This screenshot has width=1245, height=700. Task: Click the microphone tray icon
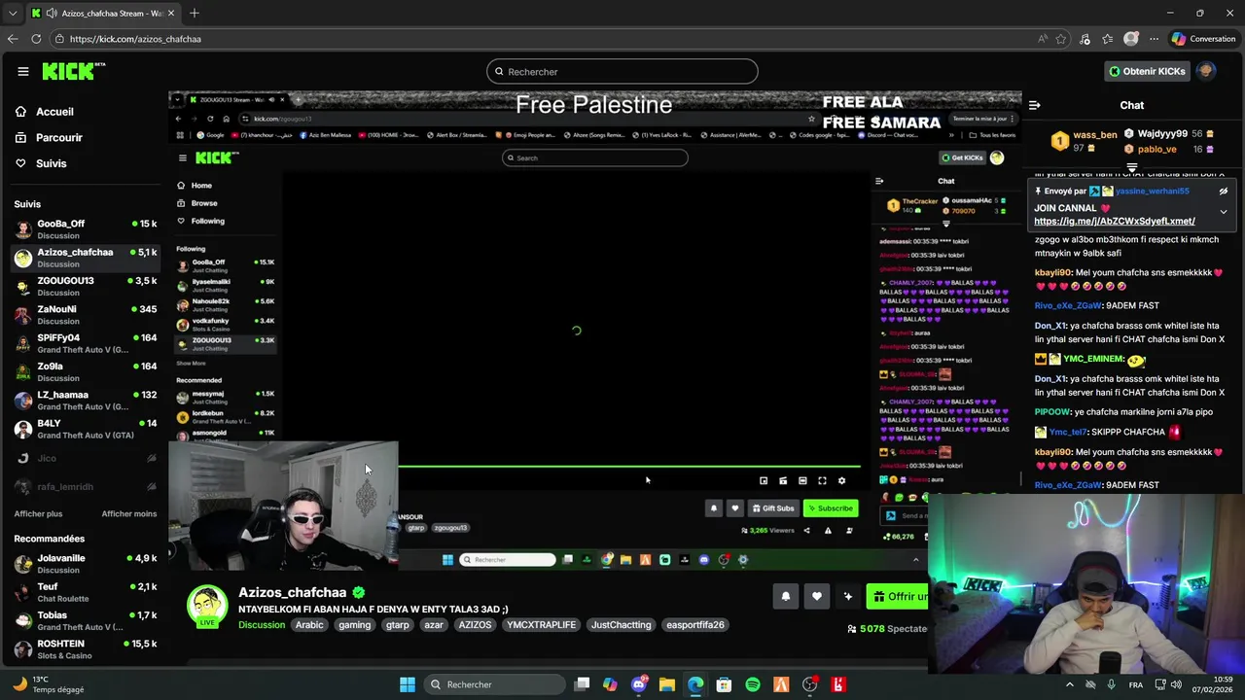(x=1112, y=684)
